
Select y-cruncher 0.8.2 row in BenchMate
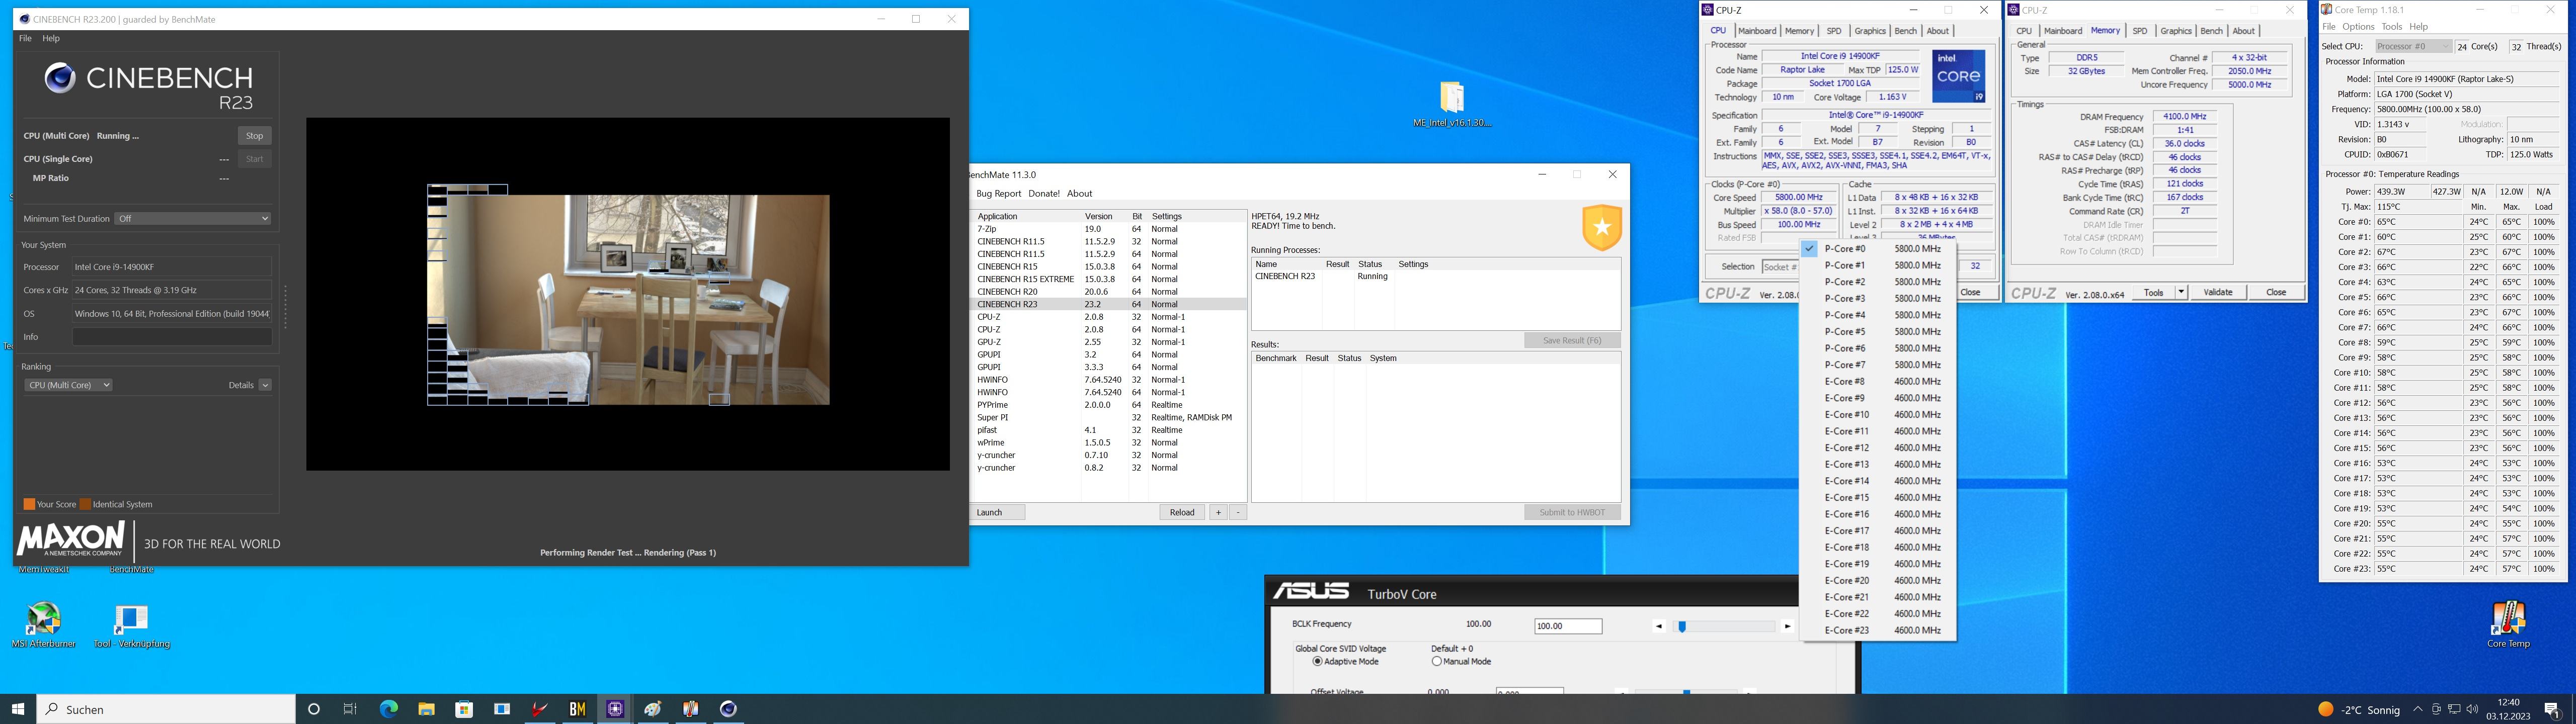pos(1108,468)
